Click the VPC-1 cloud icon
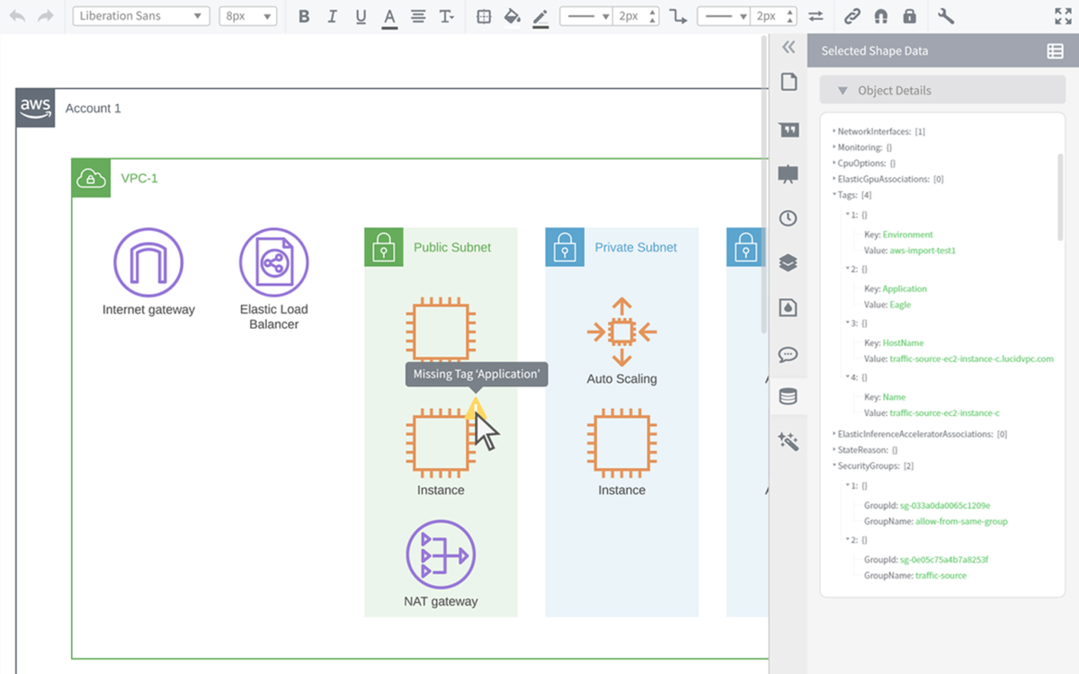The width and height of the screenshot is (1079, 674). [x=91, y=178]
